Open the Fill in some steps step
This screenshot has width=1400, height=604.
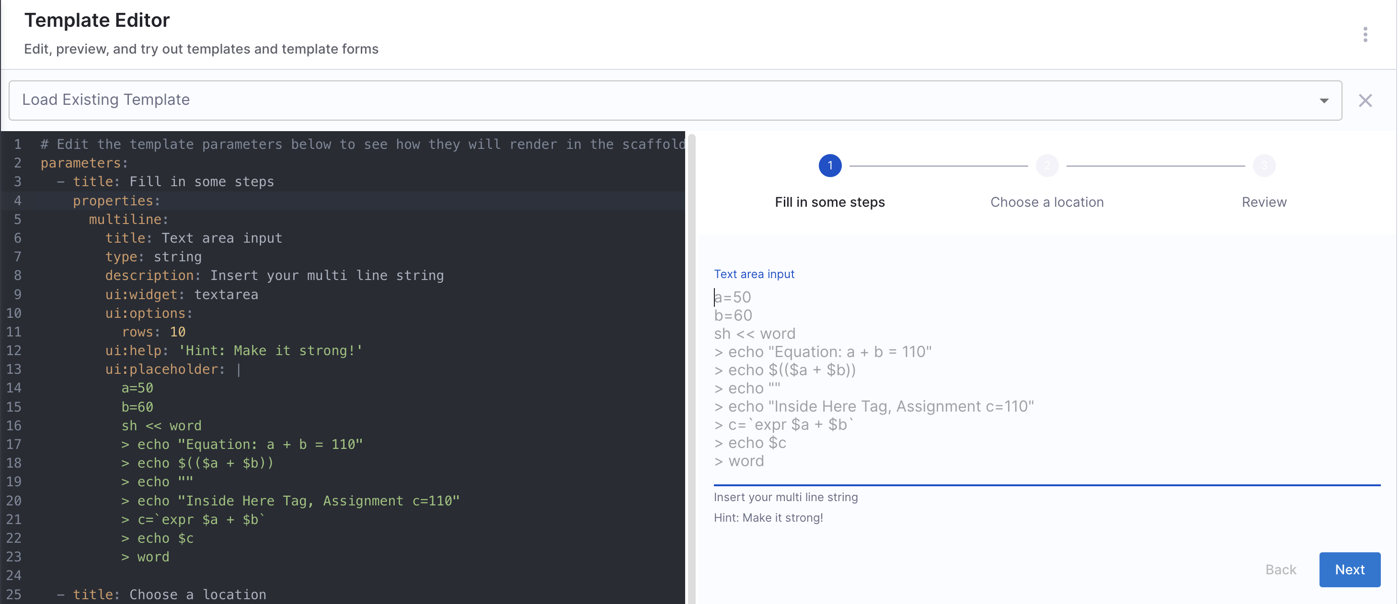click(x=829, y=202)
